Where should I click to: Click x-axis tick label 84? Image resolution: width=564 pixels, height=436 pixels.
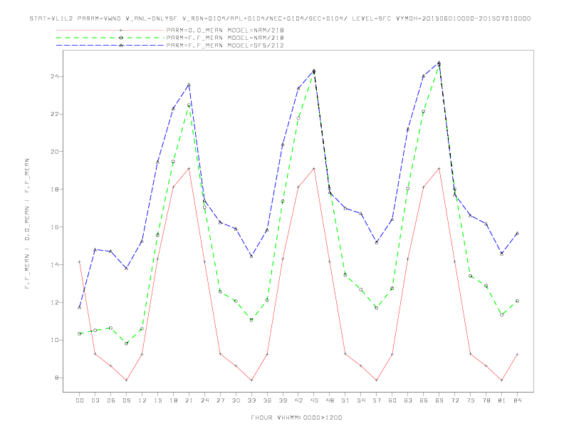518,400
